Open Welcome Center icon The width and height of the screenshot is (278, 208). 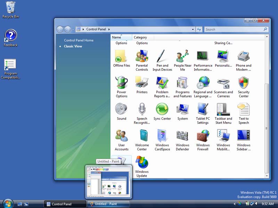pyautogui.click(x=142, y=140)
